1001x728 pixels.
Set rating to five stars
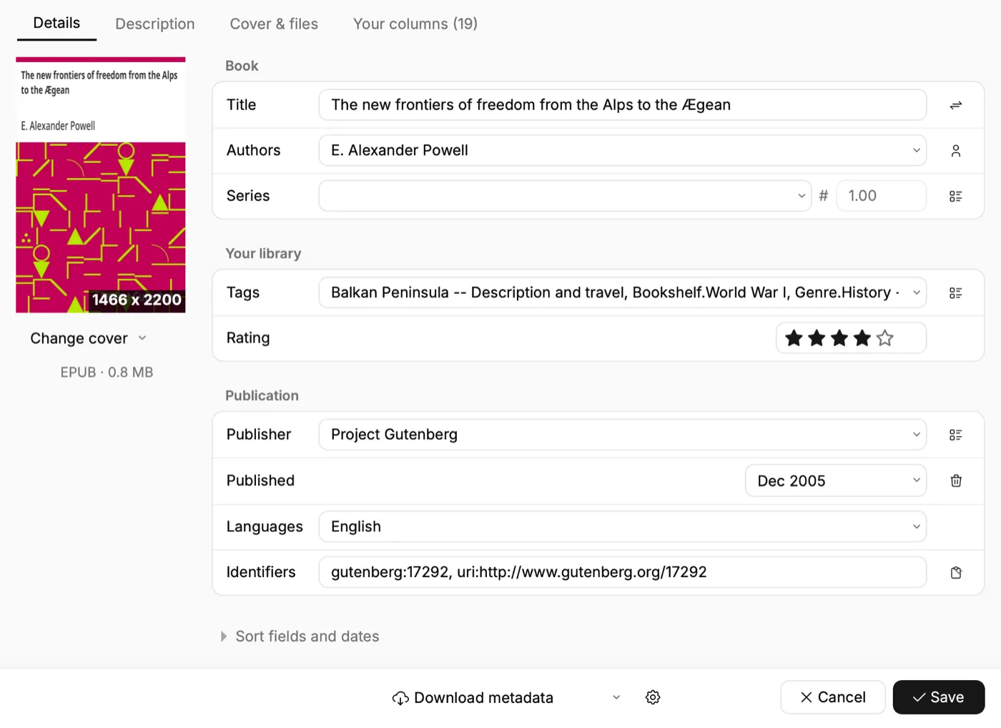coord(885,338)
